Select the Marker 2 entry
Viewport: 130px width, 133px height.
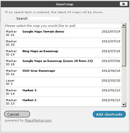pos(63,102)
